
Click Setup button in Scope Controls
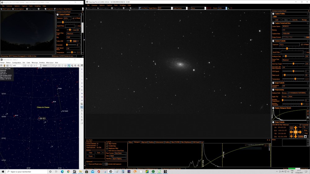(305, 130)
